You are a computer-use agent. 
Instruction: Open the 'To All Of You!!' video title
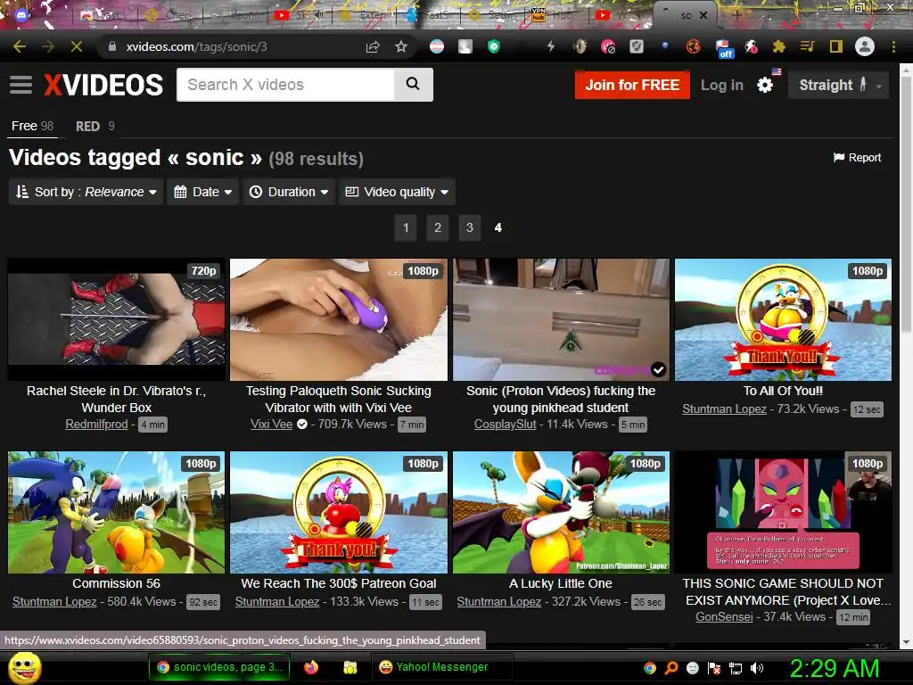point(783,391)
